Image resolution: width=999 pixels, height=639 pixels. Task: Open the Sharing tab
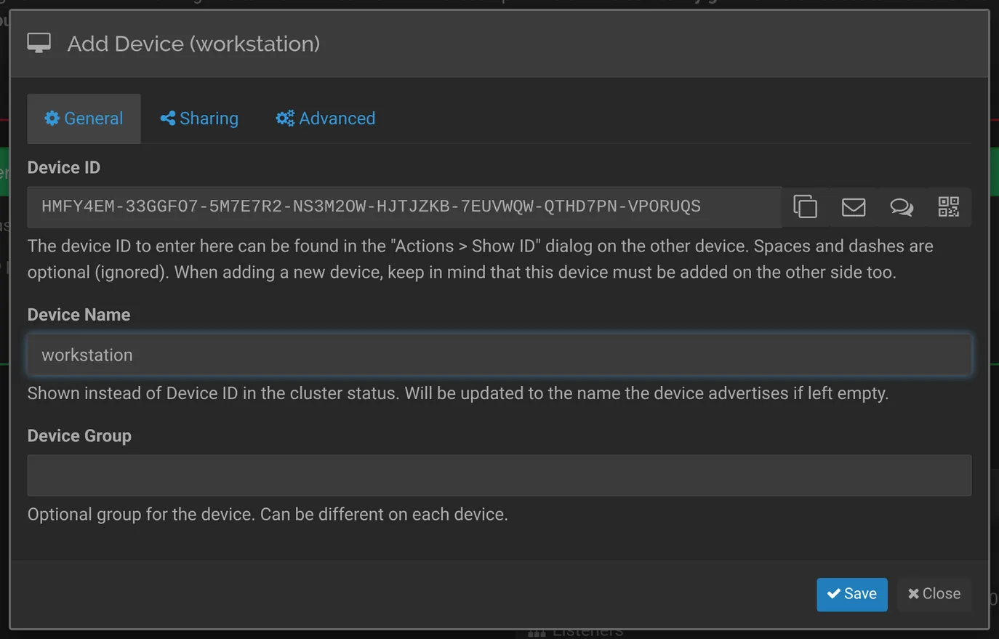pos(199,118)
